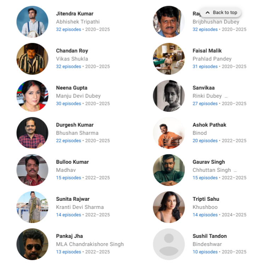
Task: Expand Chhuttan Singh's additional roles ellipsis
Action: 235,171
